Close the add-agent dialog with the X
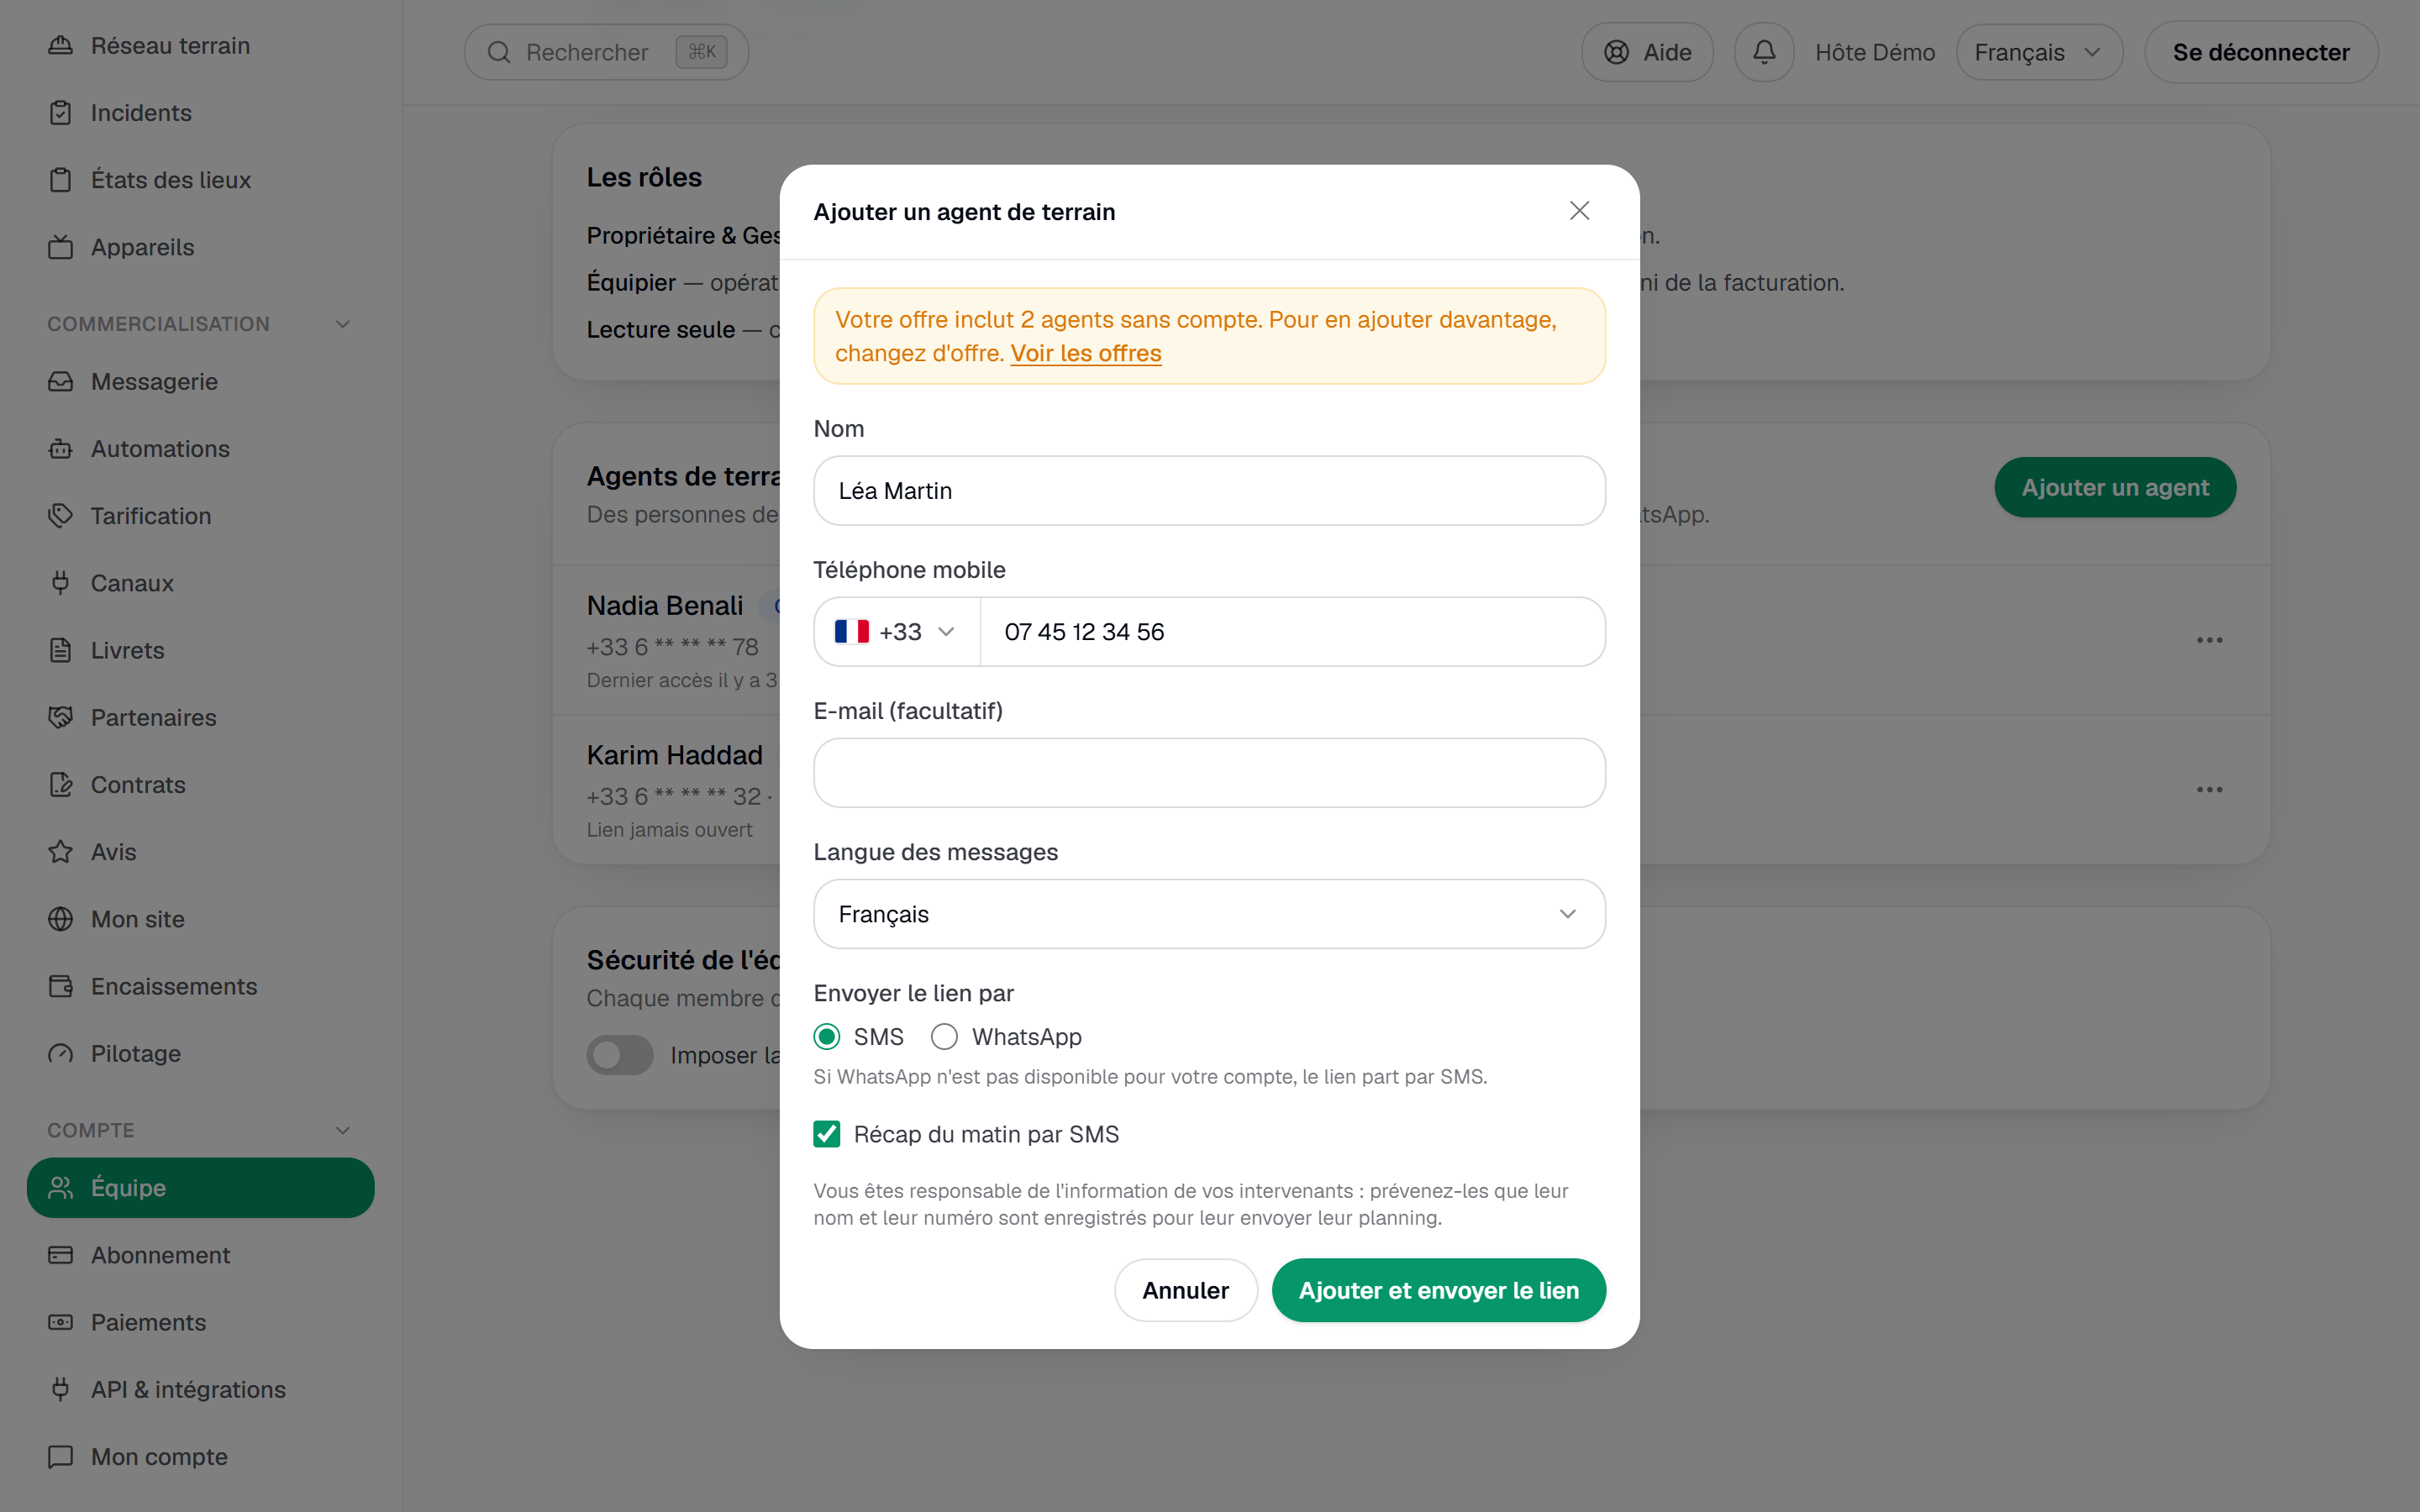Image resolution: width=2420 pixels, height=1512 pixels. click(1579, 211)
